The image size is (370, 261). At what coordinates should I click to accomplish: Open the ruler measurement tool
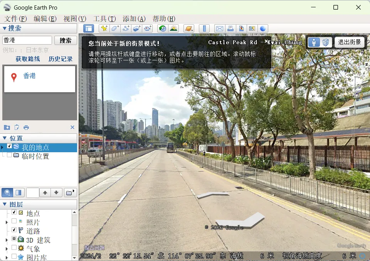tap(204, 28)
